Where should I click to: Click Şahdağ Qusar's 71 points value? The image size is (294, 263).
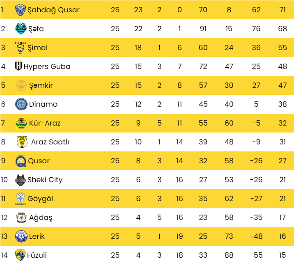tap(283, 10)
